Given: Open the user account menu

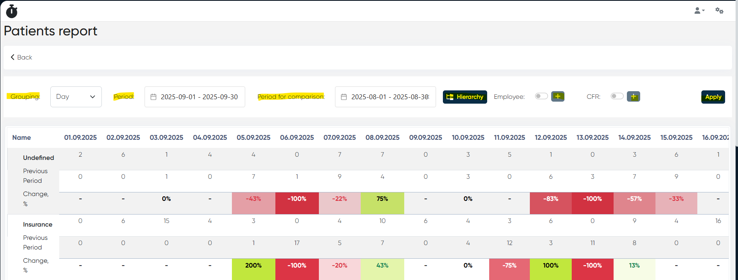Looking at the screenshot, I should 699,11.
